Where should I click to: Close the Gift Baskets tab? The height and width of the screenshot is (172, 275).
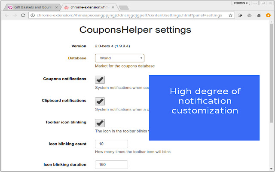coord(56,7)
